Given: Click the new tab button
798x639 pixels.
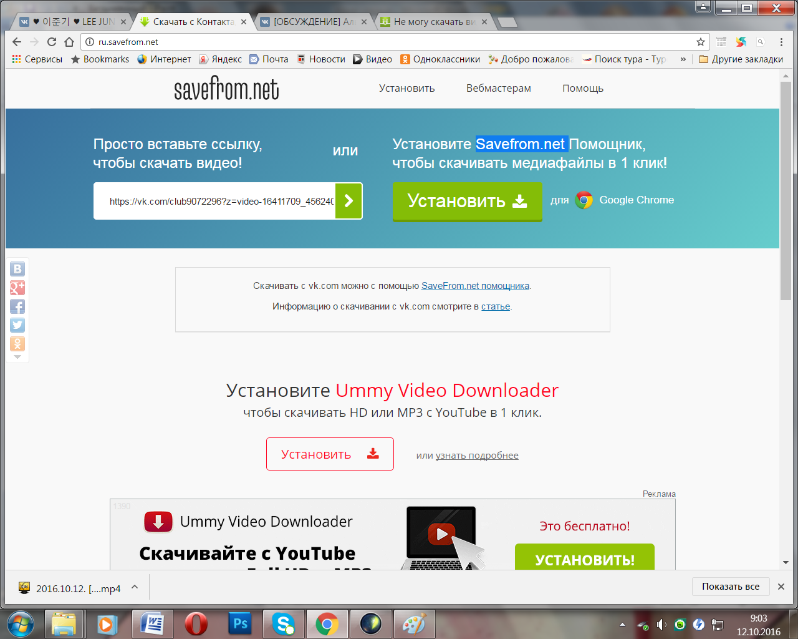Looking at the screenshot, I should 508,22.
